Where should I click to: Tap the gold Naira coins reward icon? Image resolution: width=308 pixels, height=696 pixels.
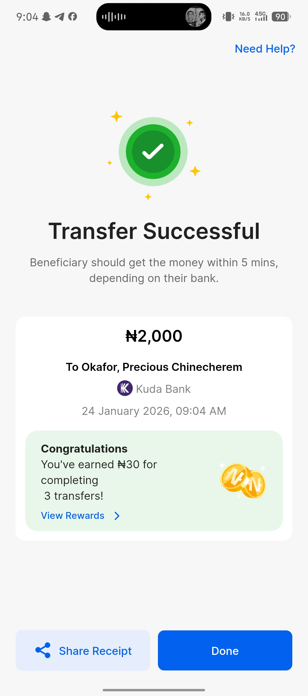(x=243, y=480)
